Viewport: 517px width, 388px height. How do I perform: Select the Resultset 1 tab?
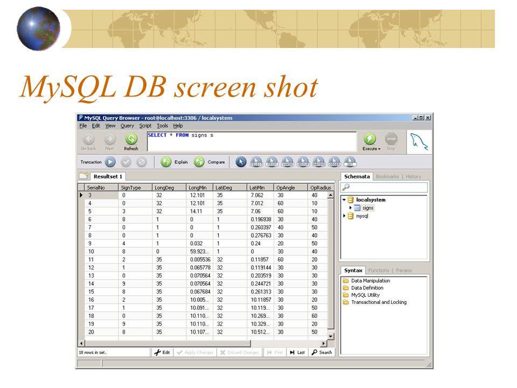(108, 177)
